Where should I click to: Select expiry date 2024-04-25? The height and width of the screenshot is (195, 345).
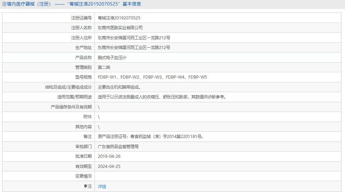point(109,166)
